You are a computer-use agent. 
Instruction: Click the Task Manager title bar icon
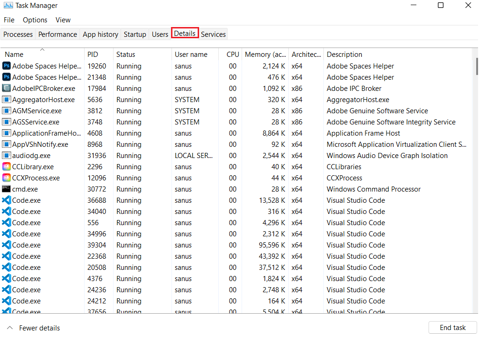[8, 5]
